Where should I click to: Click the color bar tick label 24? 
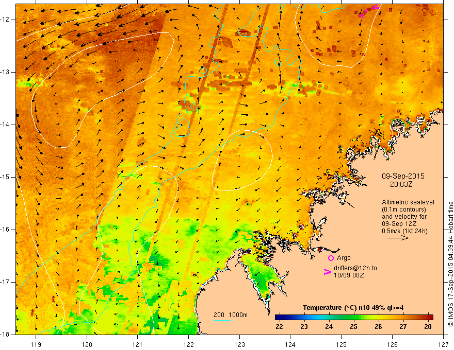pos(329,327)
